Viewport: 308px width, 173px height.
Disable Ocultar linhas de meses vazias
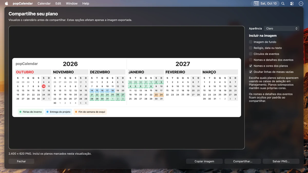point(251,72)
